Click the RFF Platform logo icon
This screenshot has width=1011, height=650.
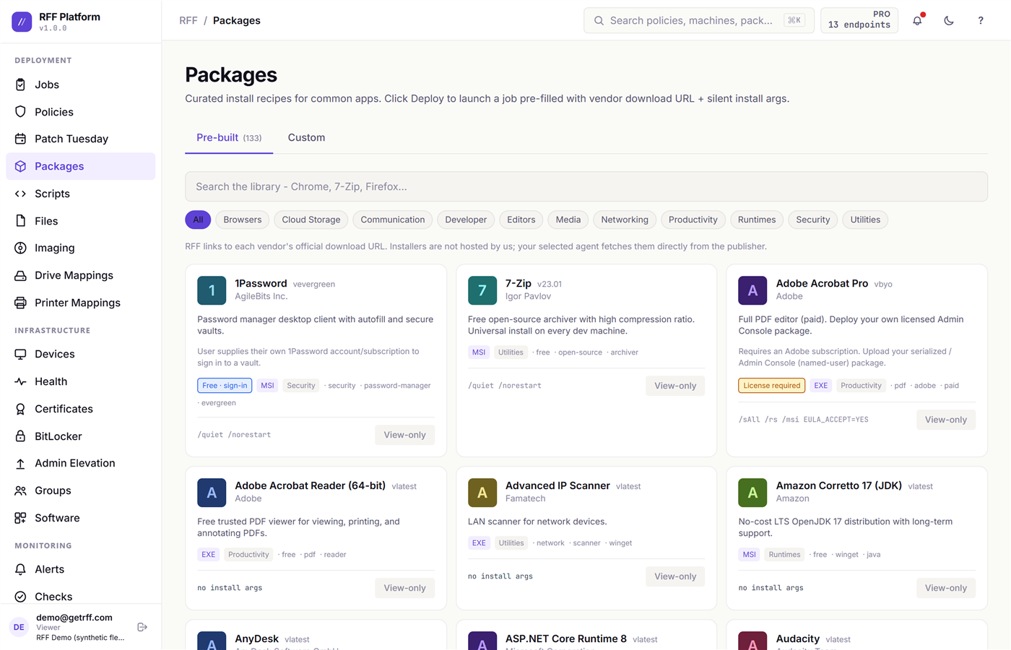click(22, 22)
